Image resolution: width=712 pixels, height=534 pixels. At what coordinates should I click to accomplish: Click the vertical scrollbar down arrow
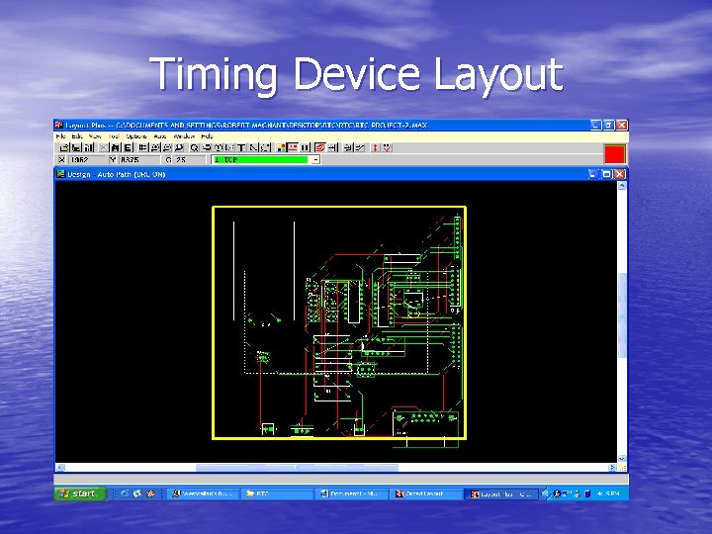[x=622, y=458]
